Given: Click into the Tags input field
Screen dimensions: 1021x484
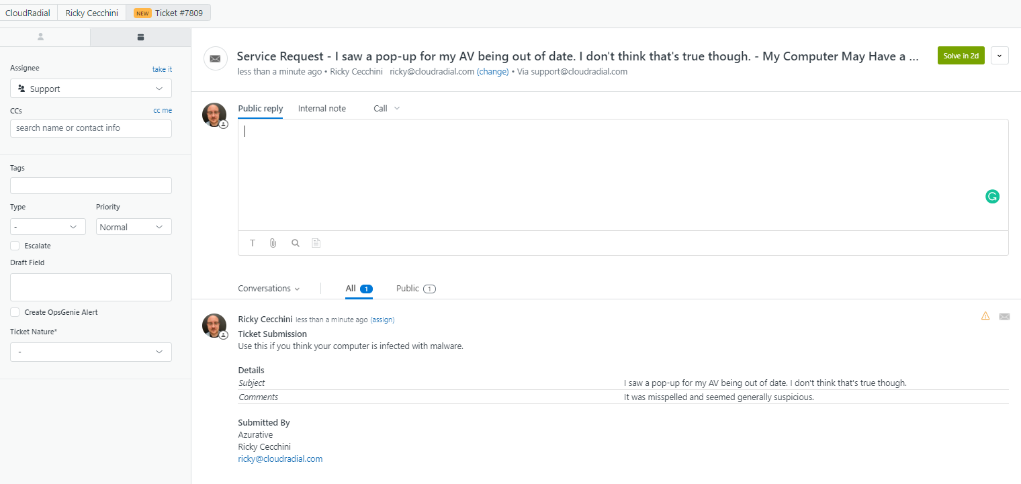Looking at the screenshot, I should [x=91, y=186].
